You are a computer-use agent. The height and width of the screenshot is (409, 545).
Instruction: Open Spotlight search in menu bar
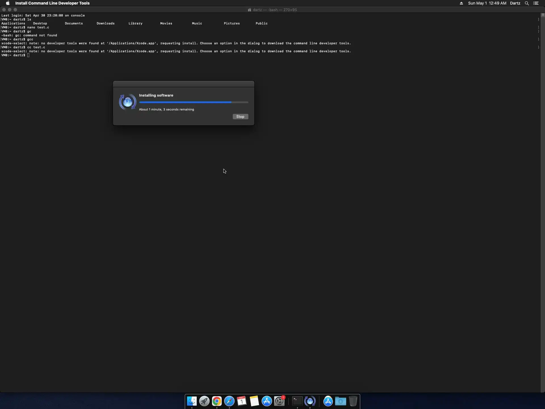point(527,3)
